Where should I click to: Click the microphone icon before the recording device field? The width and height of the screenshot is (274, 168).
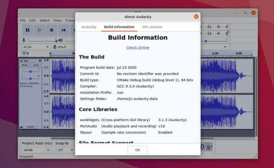pyautogui.click(x=55, y=47)
